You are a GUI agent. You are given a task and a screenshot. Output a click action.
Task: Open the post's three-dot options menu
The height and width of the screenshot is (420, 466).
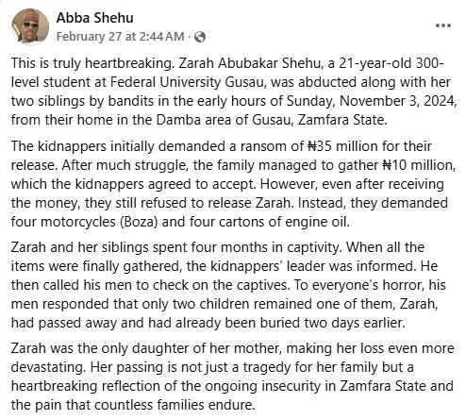443,25
